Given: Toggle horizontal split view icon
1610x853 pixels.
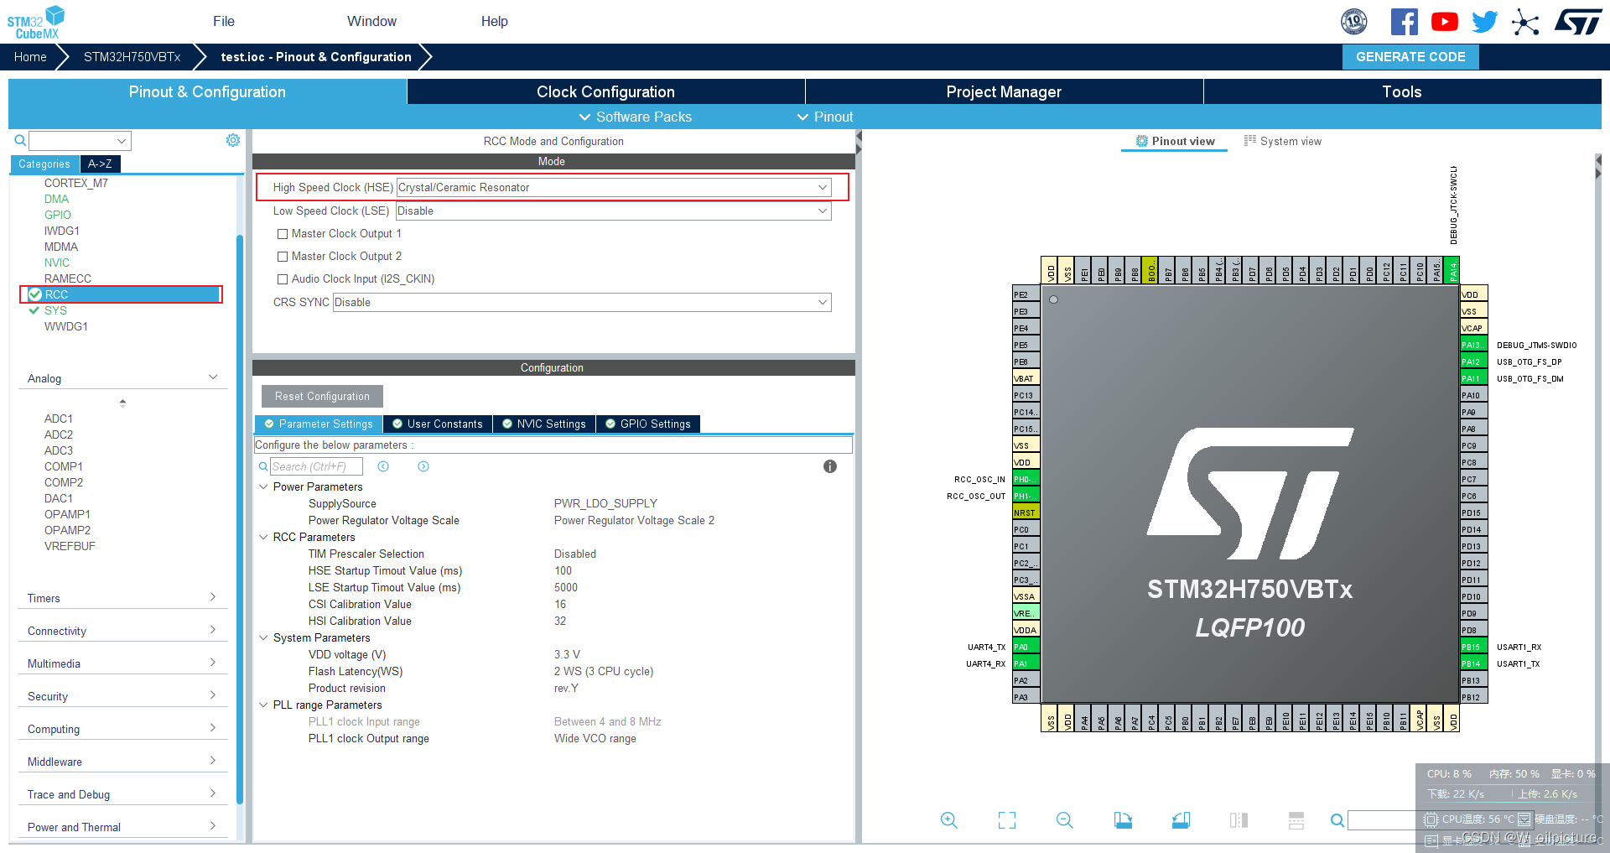Looking at the screenshot, I should (x=1296, y=820).
